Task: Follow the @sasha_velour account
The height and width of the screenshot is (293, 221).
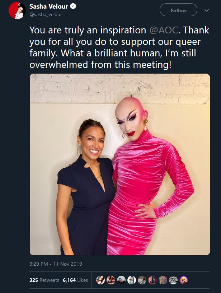Action: [178, 10]
